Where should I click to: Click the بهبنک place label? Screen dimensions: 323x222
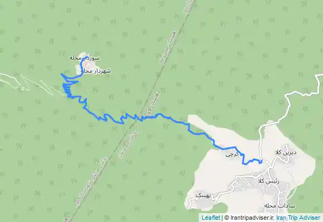click(x=203, y=195)
